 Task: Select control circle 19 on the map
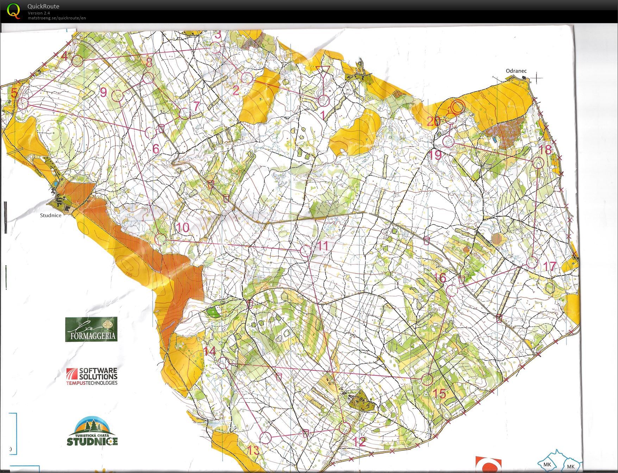pyautogui.click(x=448, y=142)
